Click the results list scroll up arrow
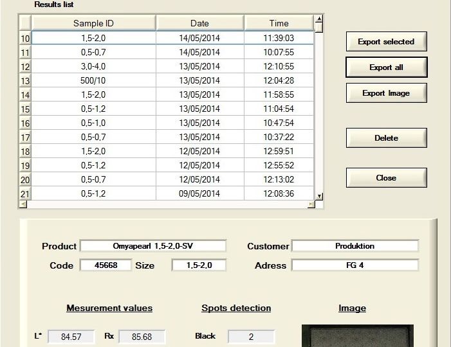The image size is (451, 347). click(319, 19)
